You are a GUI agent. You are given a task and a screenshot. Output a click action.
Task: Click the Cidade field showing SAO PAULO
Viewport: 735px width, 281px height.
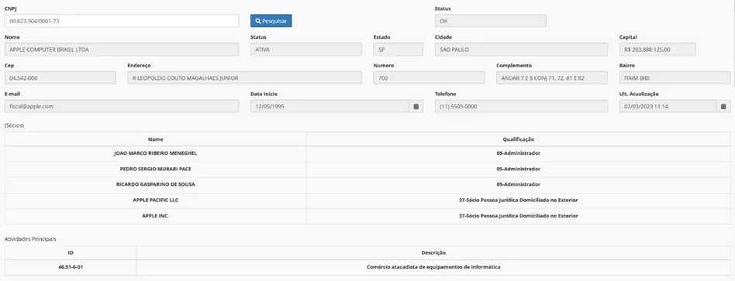click(521, 50)
